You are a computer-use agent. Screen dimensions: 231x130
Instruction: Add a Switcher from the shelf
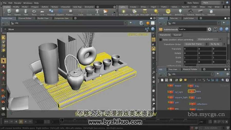tap(211, 12)
